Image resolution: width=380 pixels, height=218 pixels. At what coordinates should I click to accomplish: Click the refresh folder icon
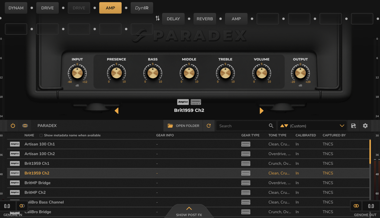pyautogui.click(x=208, y=126)
